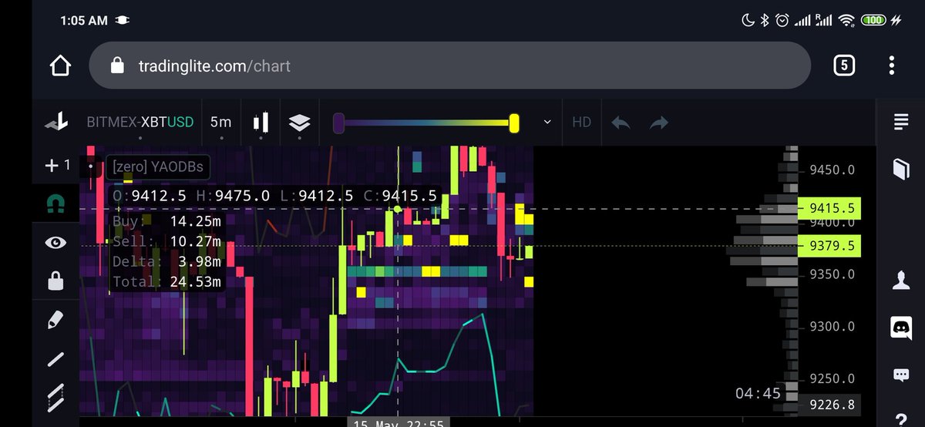Open the chat speech bubble icon
The width and height of the screenshot is (925, 427).
(901, 375)
